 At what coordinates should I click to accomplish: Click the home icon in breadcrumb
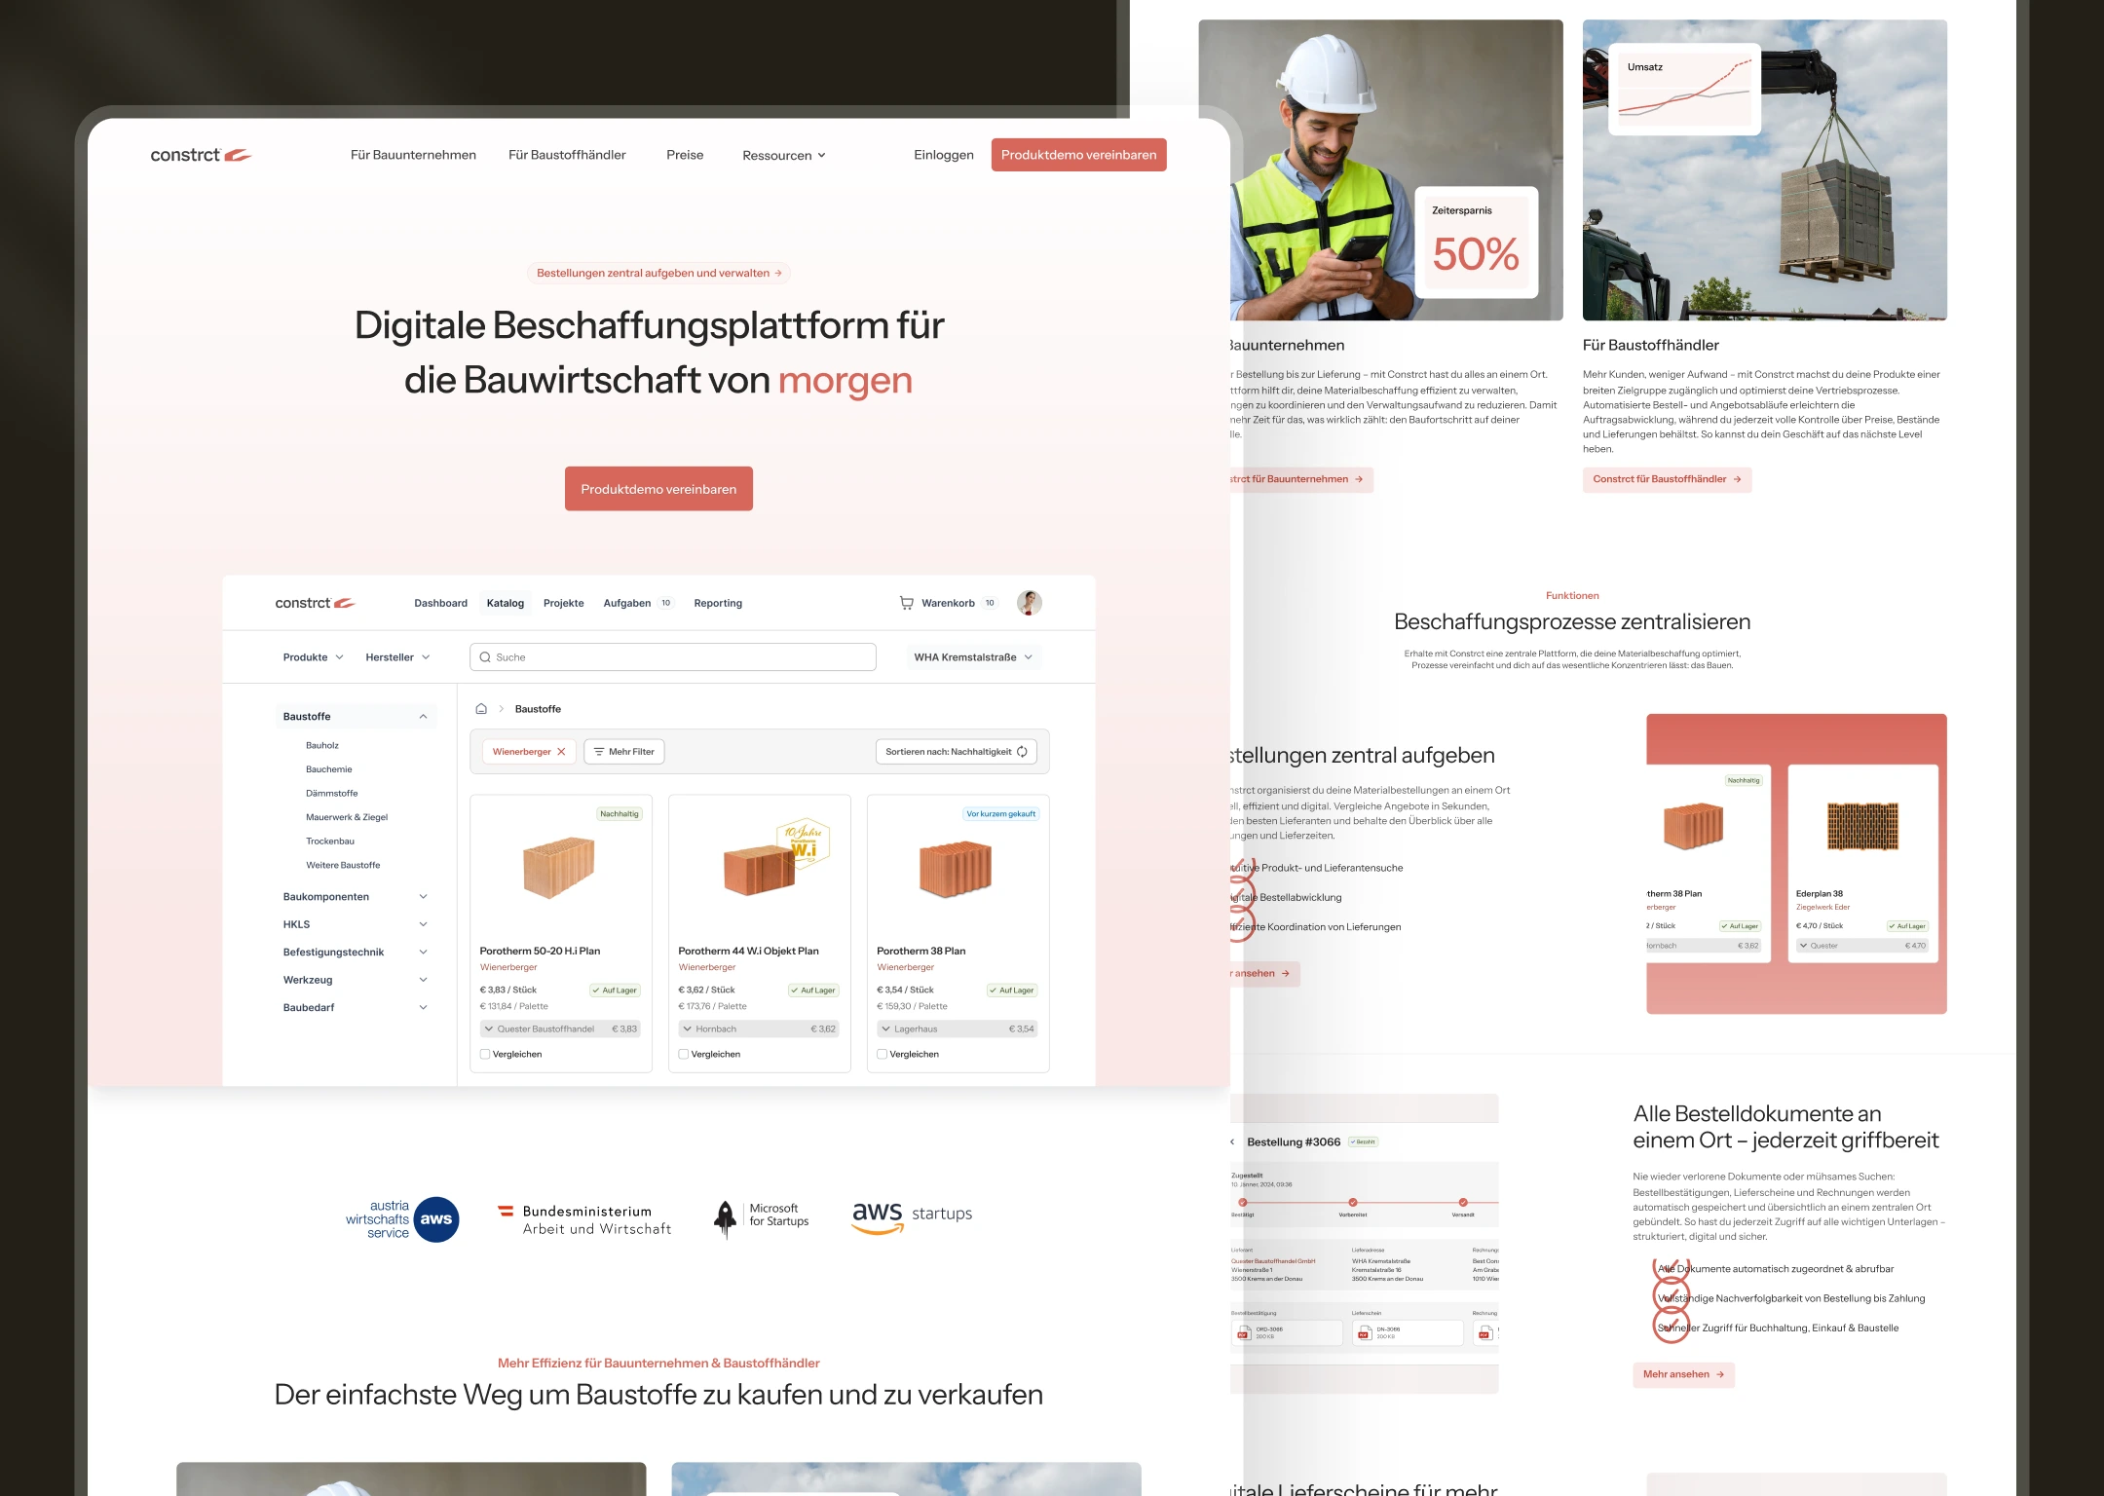click(x=481, y=709)
